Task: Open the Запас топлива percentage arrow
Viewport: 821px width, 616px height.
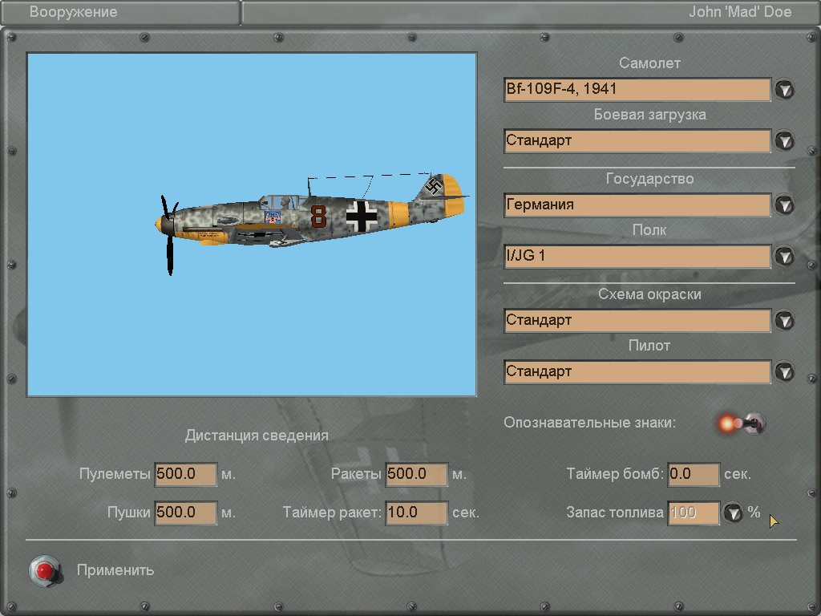Action: click(733, 513)
